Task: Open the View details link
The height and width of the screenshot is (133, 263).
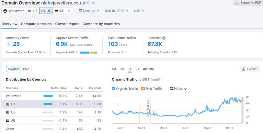Action: 84,45
